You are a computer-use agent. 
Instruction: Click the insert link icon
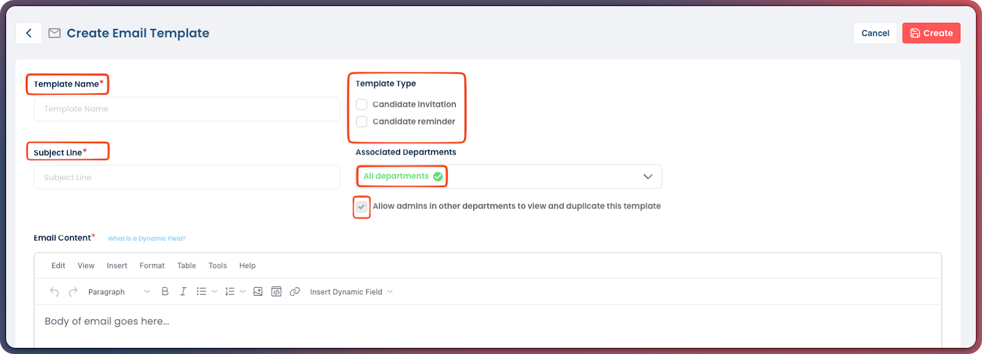(x=295, y=292)
